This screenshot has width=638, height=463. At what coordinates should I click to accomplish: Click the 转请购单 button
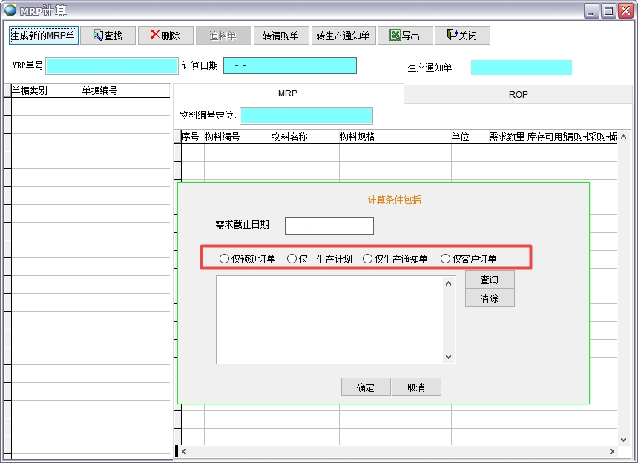(x=281, y=35)
